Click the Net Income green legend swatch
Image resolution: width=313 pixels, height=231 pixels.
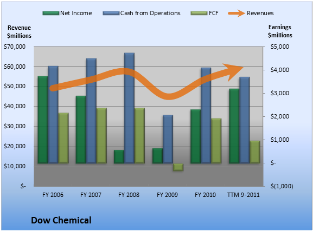tap(51, 14)
